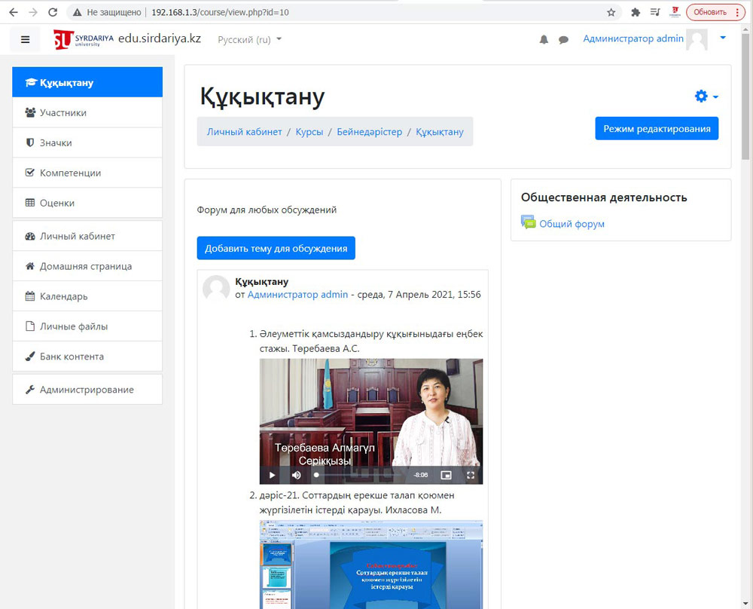
Task: Open the browser extensions puzzle icon
Action: (635, 12)
